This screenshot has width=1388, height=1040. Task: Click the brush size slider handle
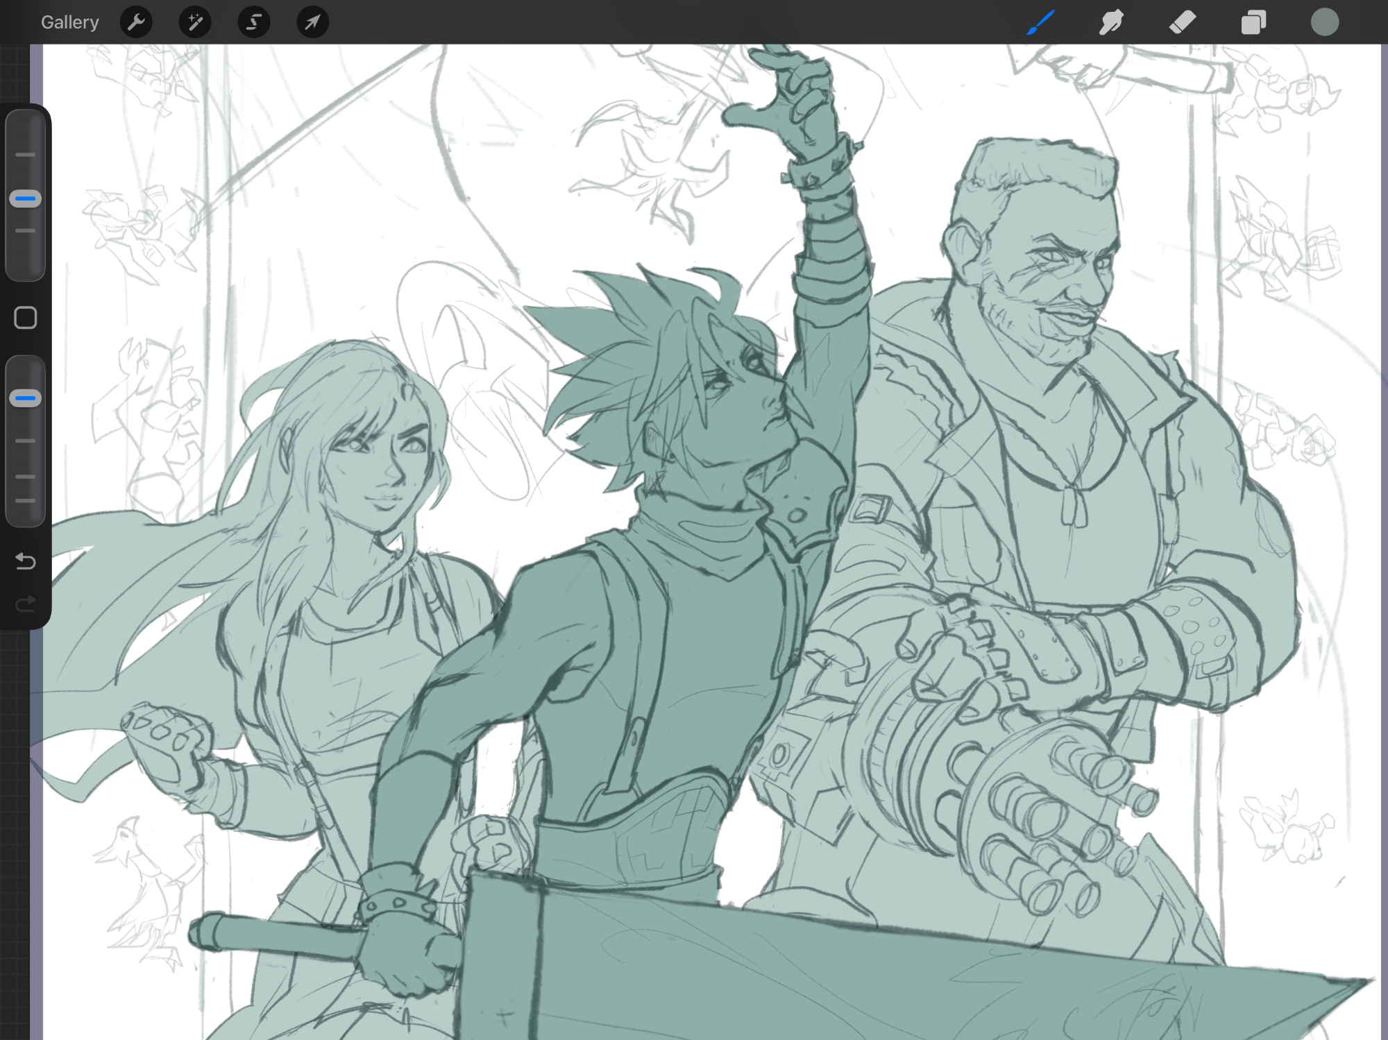26,199
